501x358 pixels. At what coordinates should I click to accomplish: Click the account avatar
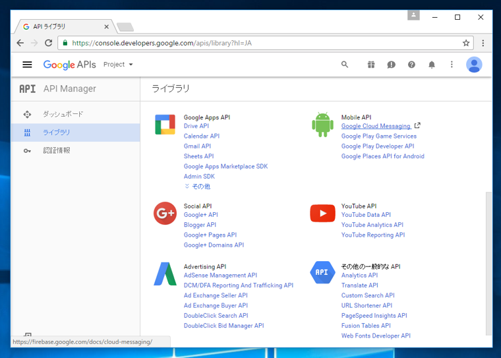(474, 65)
